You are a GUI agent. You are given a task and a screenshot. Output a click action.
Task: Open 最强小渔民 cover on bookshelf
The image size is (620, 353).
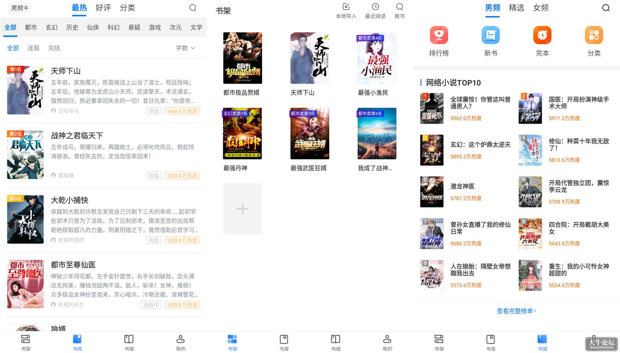click(x=377, y=58)
